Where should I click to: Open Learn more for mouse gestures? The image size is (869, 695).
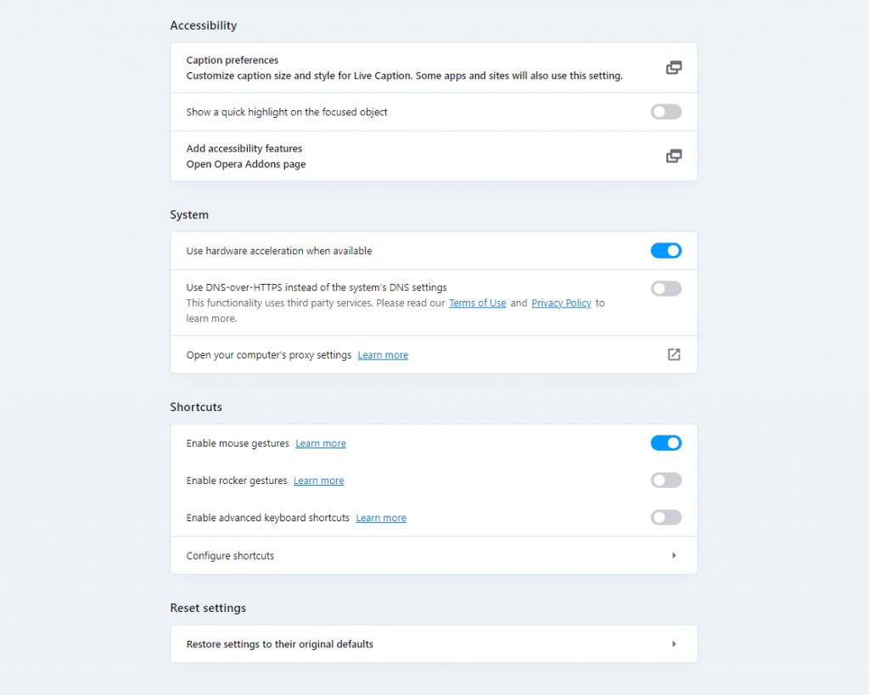pos(320,442)
